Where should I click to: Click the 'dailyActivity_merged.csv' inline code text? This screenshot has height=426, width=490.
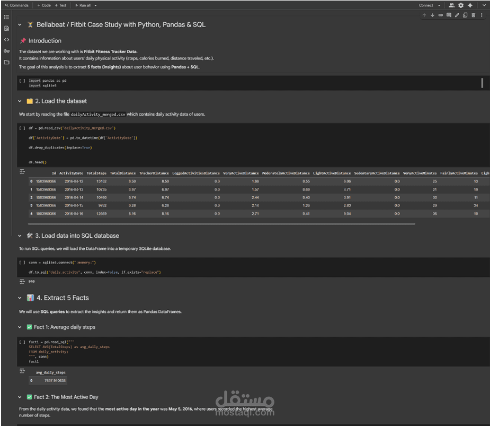click(98, 114)
